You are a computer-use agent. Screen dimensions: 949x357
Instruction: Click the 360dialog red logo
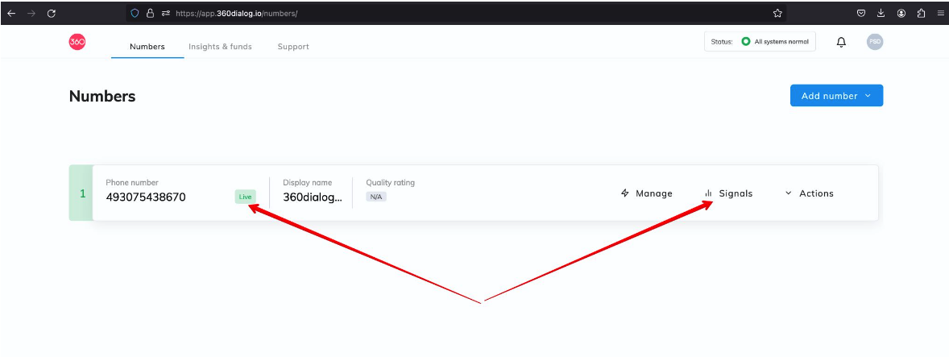click(77, 42)
